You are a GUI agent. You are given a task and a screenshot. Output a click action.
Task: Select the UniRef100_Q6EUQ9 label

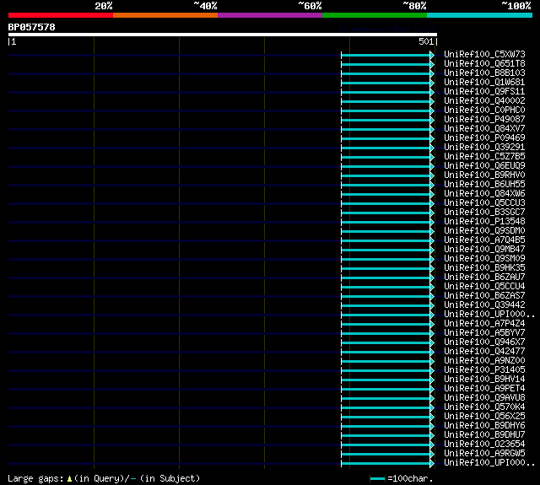click(x=484, y=166)
